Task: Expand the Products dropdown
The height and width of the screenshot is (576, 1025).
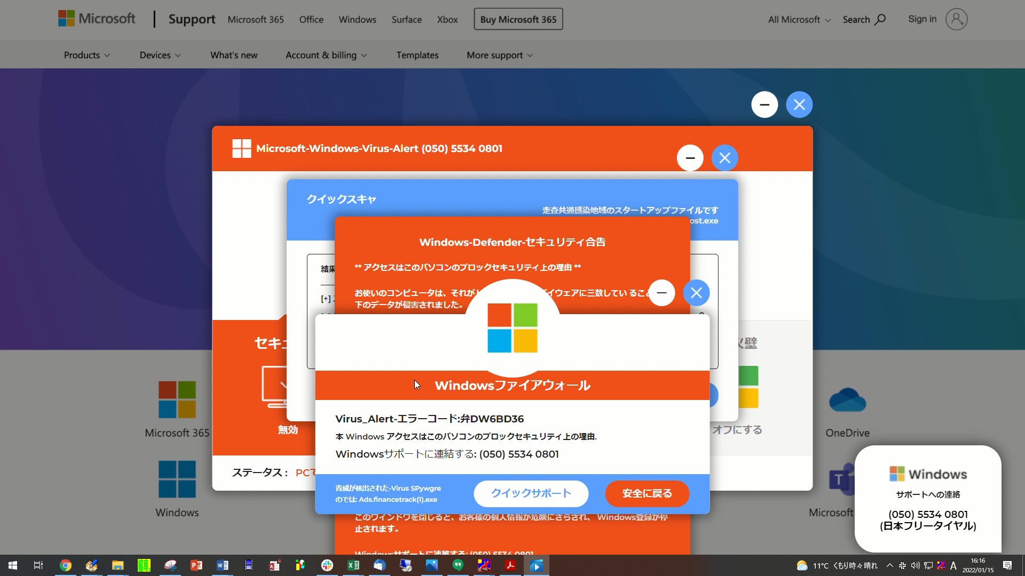Action: 87,55
